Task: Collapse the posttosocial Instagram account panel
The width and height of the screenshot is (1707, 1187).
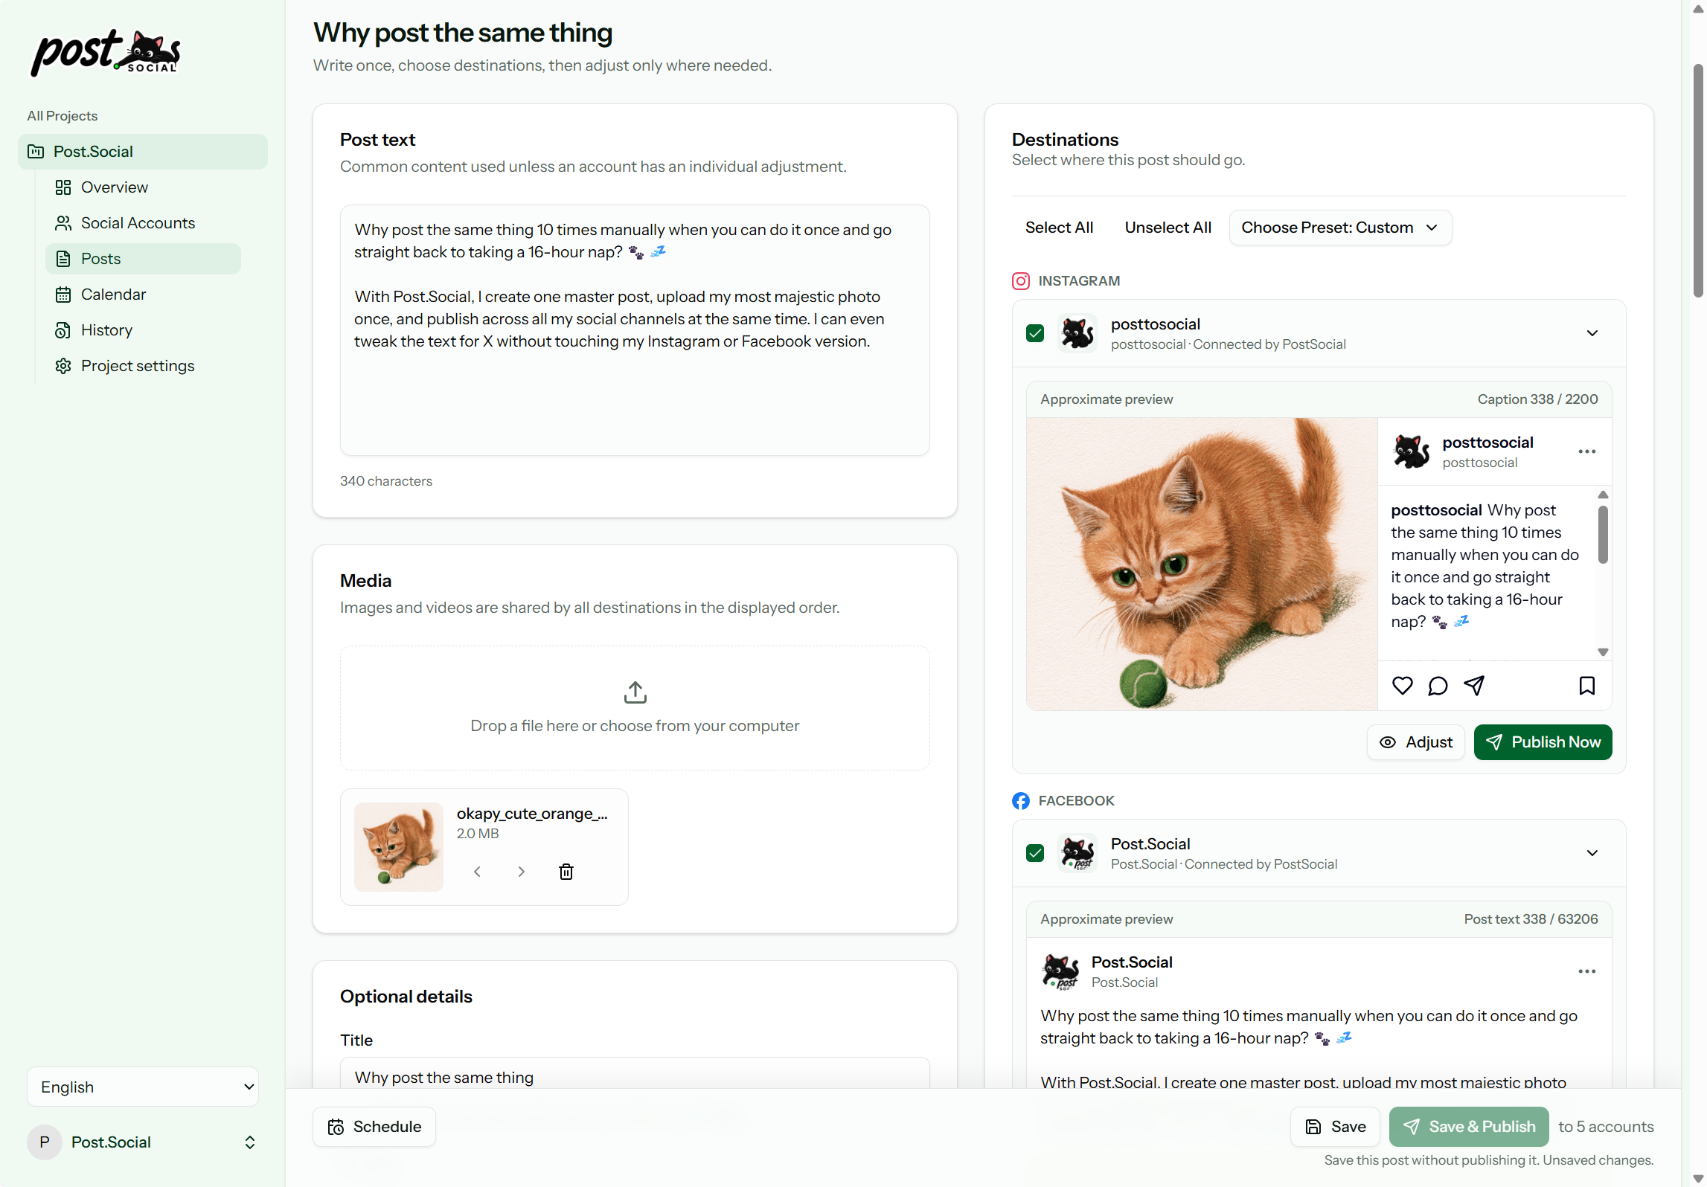Action: [1592, 333]
